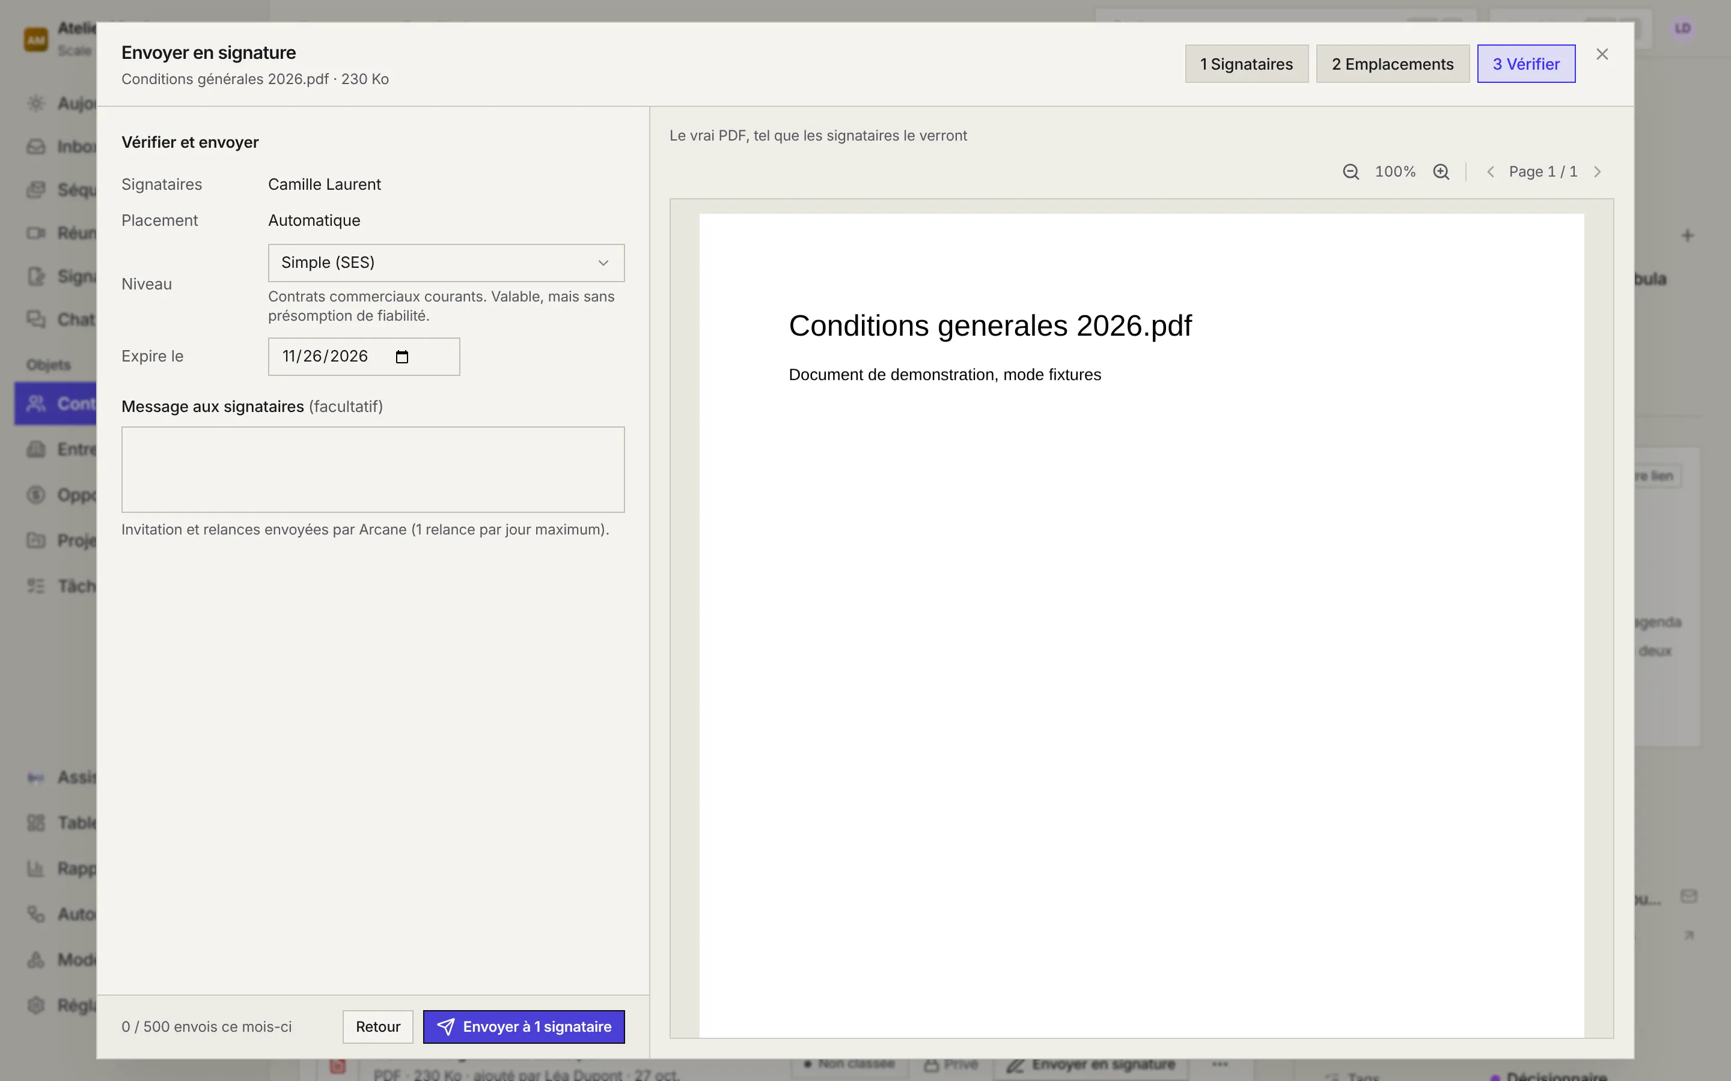The image size is (1731, 1081).
Task: Click the zoom in magnifier icon
Action: tap(1441, 172)
